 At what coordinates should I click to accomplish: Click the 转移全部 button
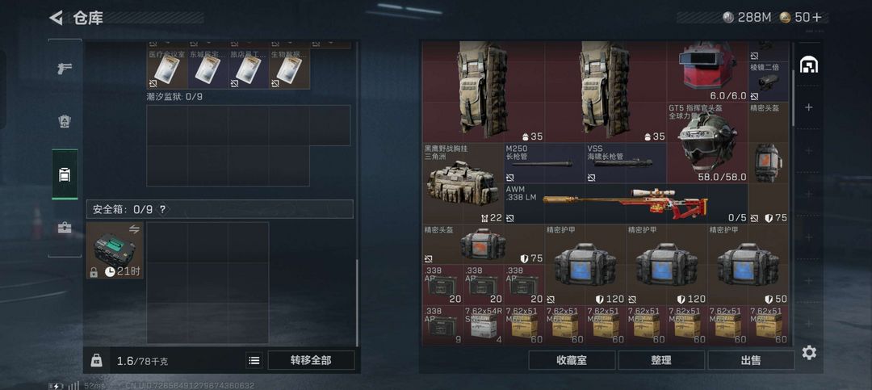[311, 360]
